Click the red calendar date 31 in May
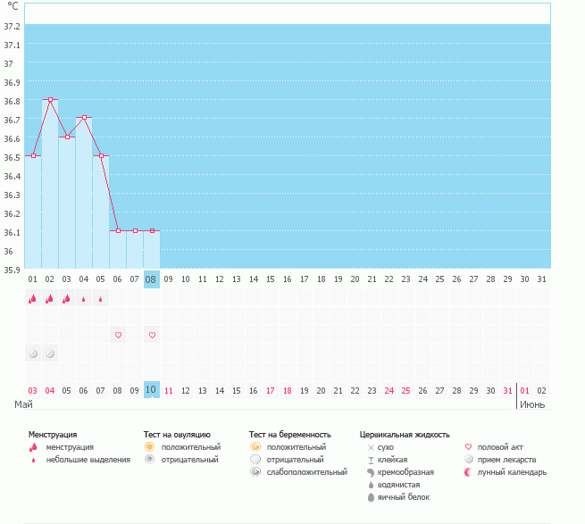Viewport: 585px width, 524px height. tap(508, 390)
